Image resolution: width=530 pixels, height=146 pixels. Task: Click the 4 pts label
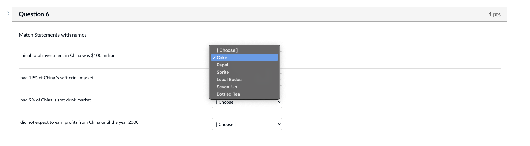(x=494, y=14)
